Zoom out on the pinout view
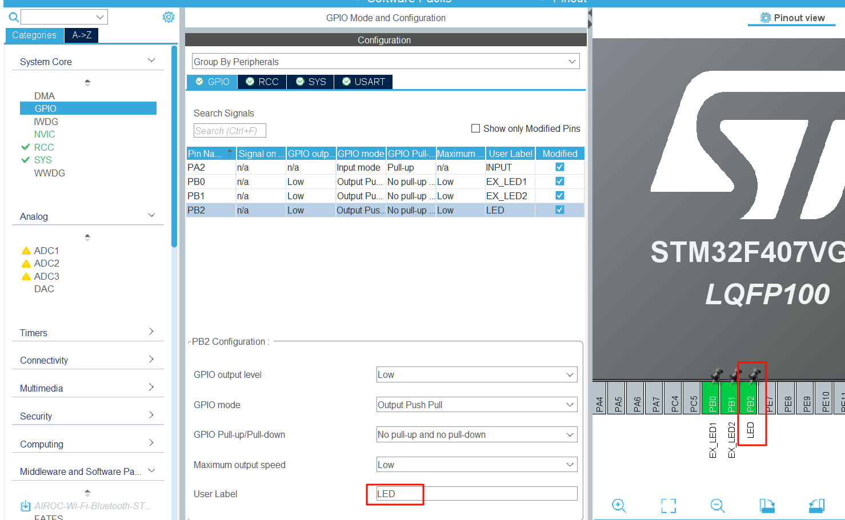The width and height of the screenshot is (845, 520). (718, 506)
